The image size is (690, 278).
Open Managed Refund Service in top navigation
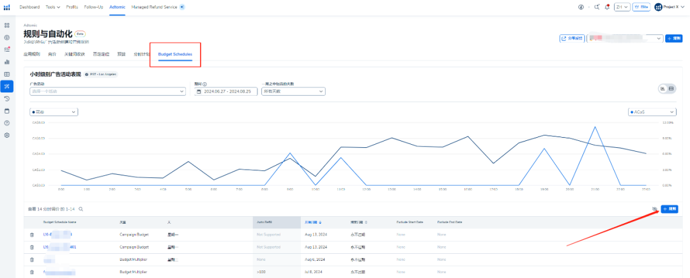(x=154, y=7)
